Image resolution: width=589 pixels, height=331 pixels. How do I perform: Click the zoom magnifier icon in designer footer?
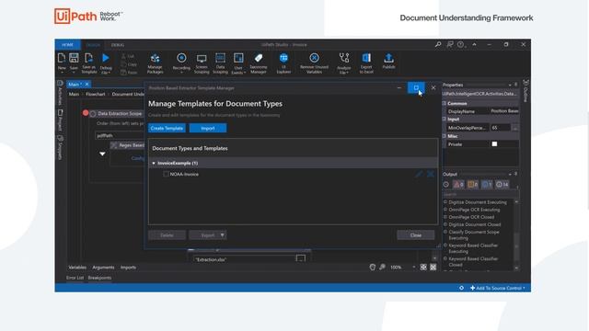coord(382,267)
